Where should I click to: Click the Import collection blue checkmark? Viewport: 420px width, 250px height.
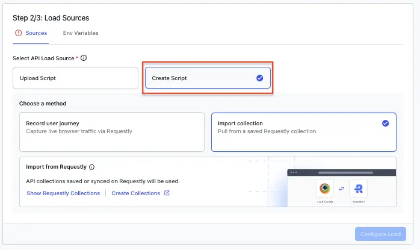(x=385, y=123)
